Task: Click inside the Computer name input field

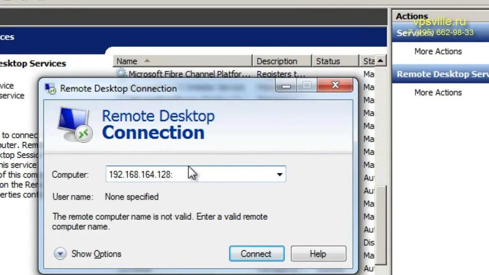Action: click(x=183, y=174)
